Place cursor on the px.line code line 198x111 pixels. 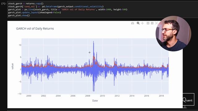68,10
